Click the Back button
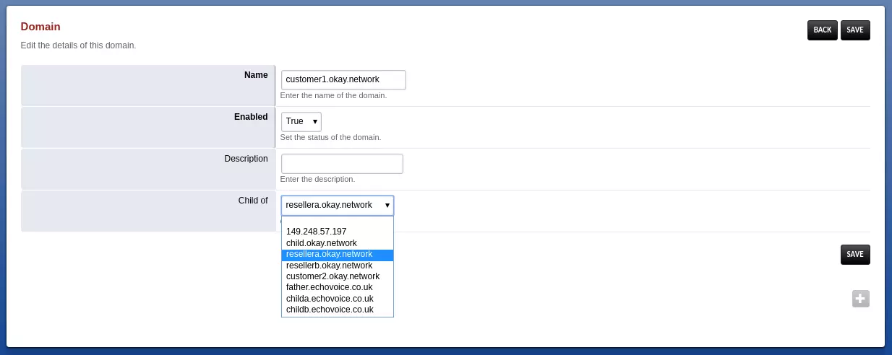This screenshot has width=892, height=355. 823,30
